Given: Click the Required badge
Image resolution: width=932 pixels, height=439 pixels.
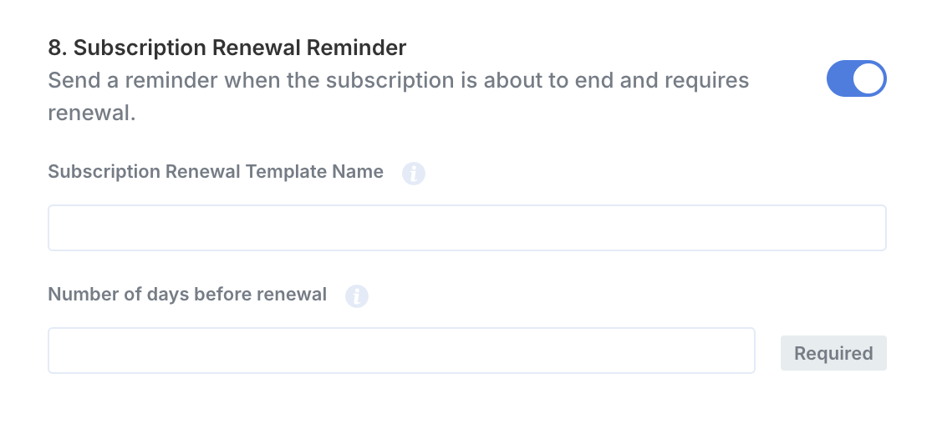Looking at the screenshot, I should pyautogui.click(x=833, y=353).
